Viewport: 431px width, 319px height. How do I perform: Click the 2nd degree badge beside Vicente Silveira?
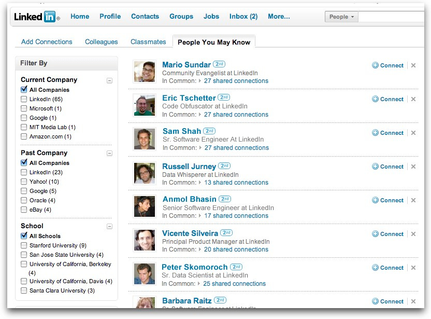226,233
